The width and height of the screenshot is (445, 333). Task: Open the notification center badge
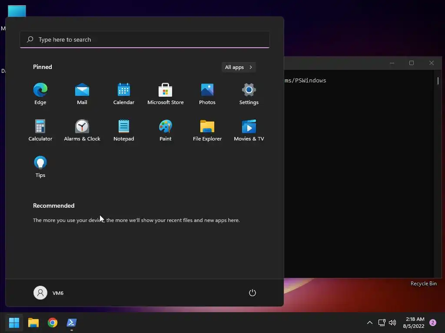tap(433, 323)
